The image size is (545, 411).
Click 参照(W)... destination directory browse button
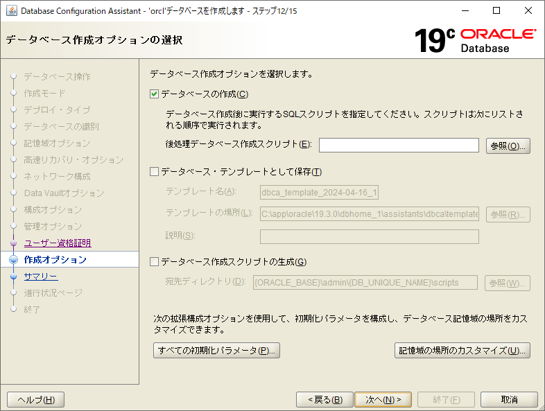click(x=507, y=283)
